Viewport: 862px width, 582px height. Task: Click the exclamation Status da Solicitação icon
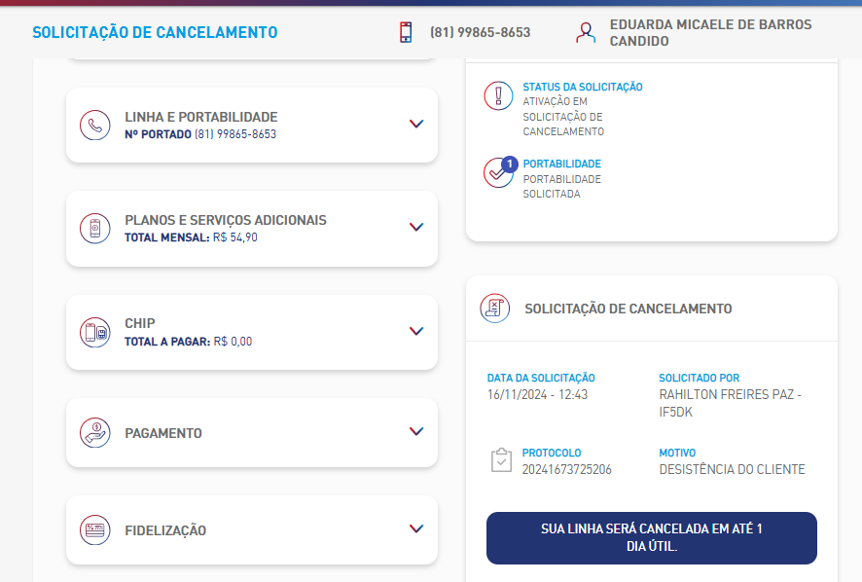coord(499,95)
